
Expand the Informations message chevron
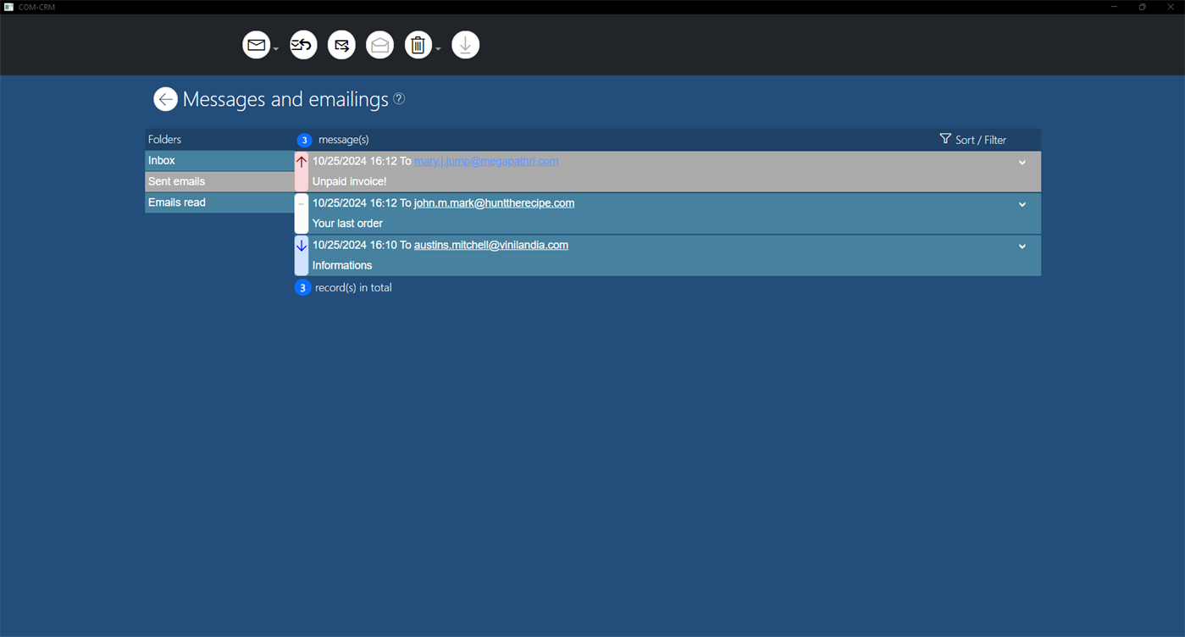click(1022, 246)
